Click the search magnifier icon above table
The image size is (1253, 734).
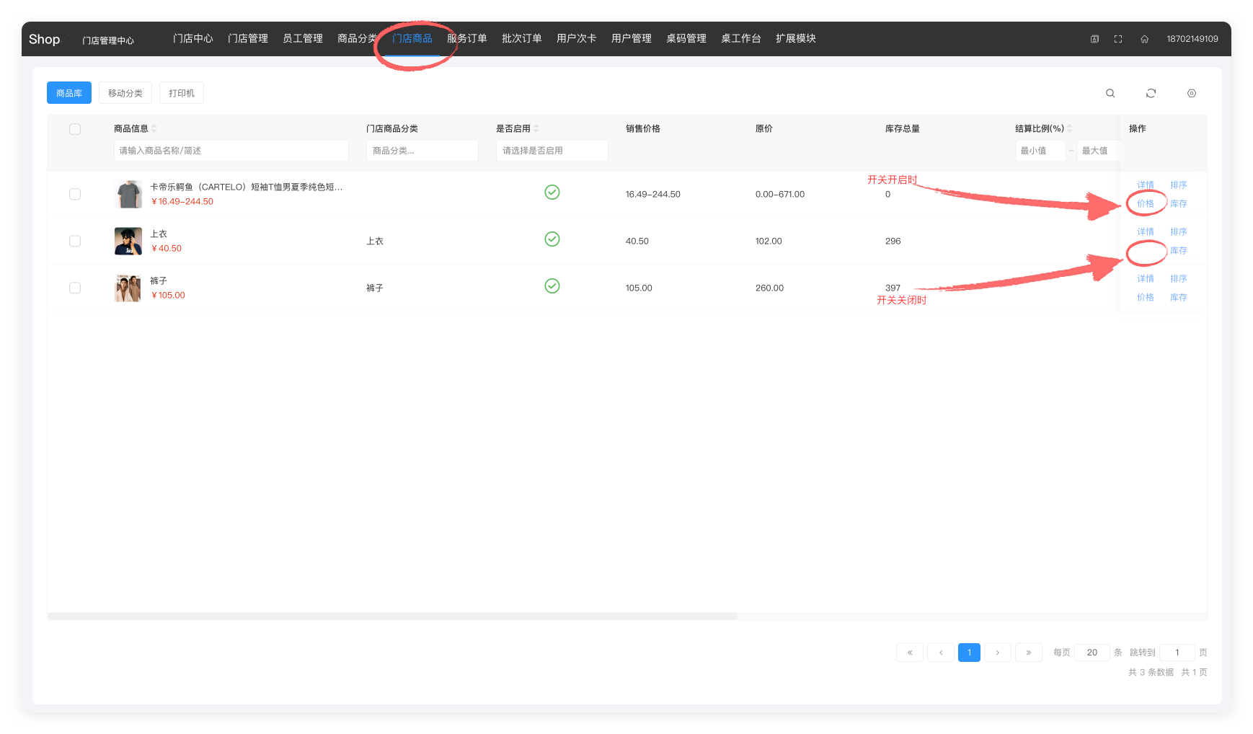1110,93
